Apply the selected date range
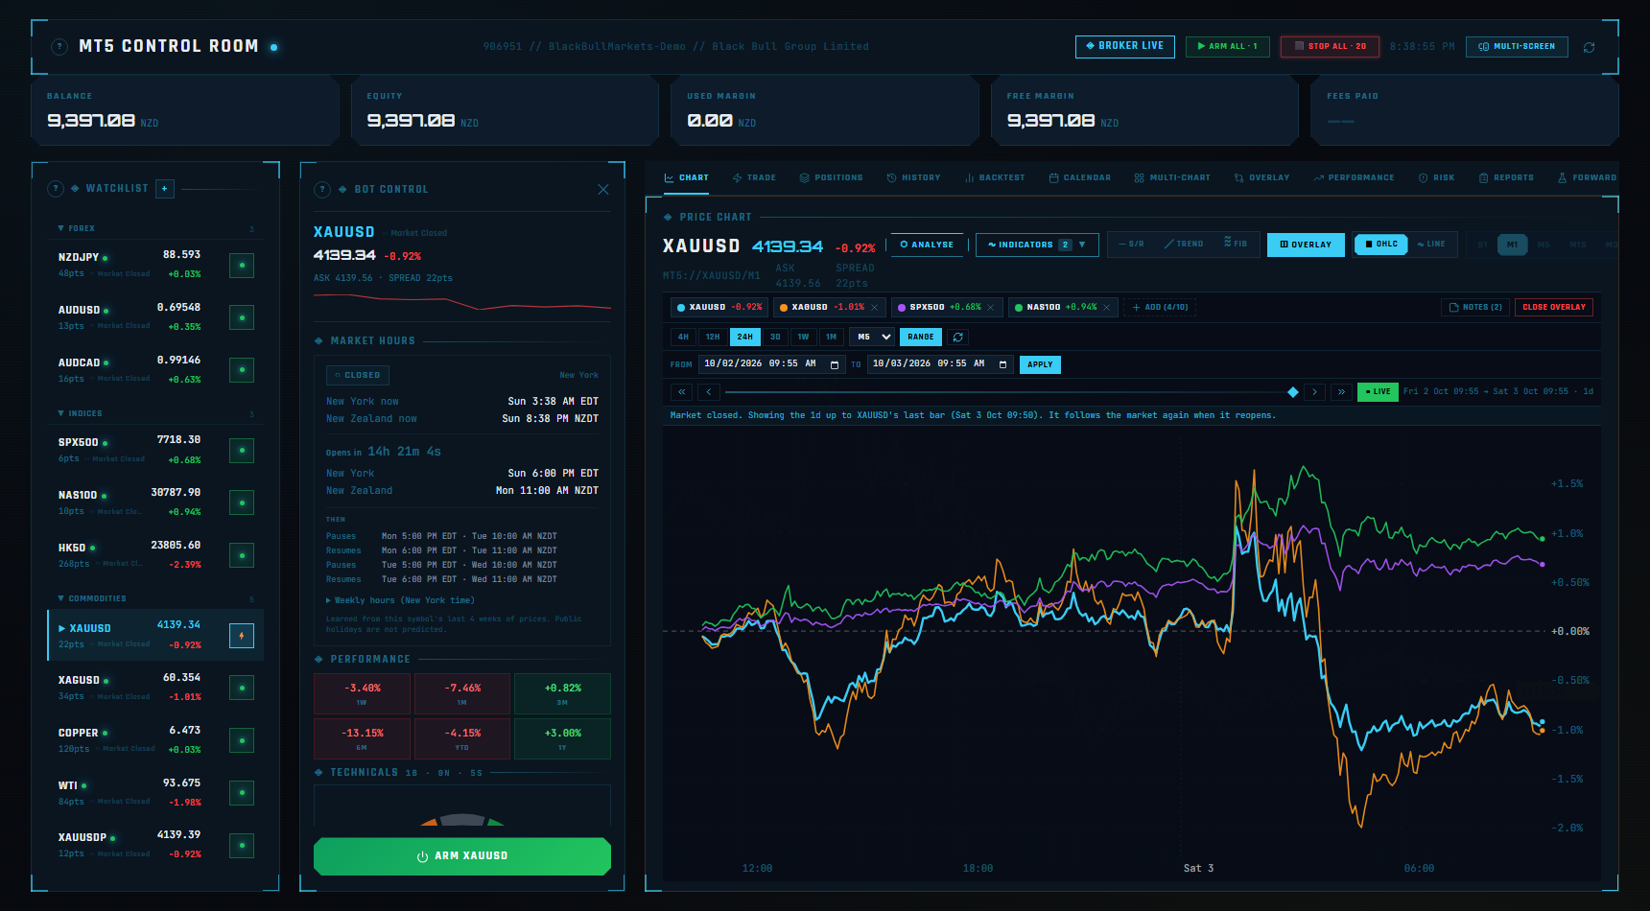 tap(1040, 364)
